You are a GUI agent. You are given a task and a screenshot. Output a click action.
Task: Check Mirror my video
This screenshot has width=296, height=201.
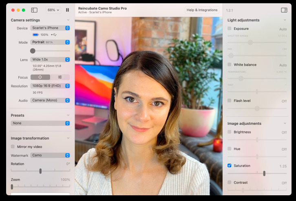click(13, 146)
